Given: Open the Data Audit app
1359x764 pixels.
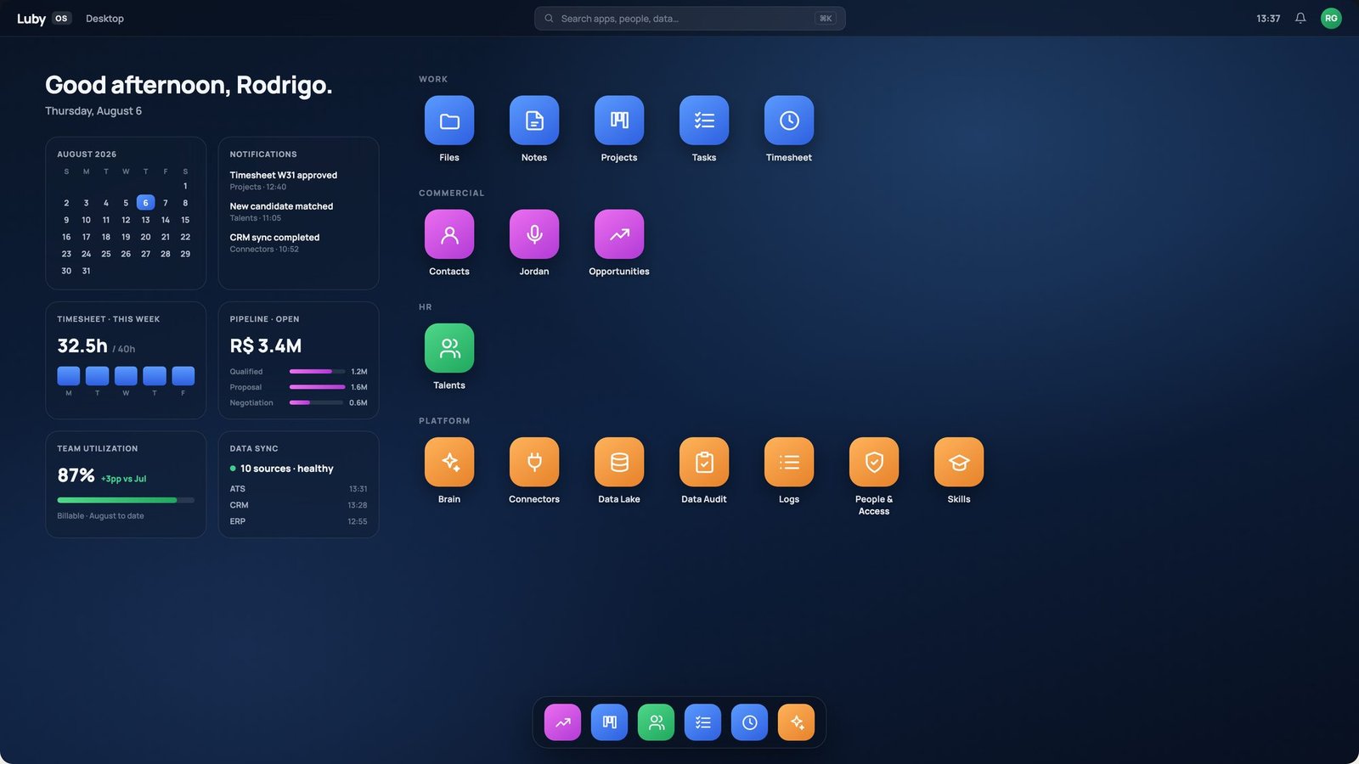Looking at the screenshot, I should pos(704,462).
